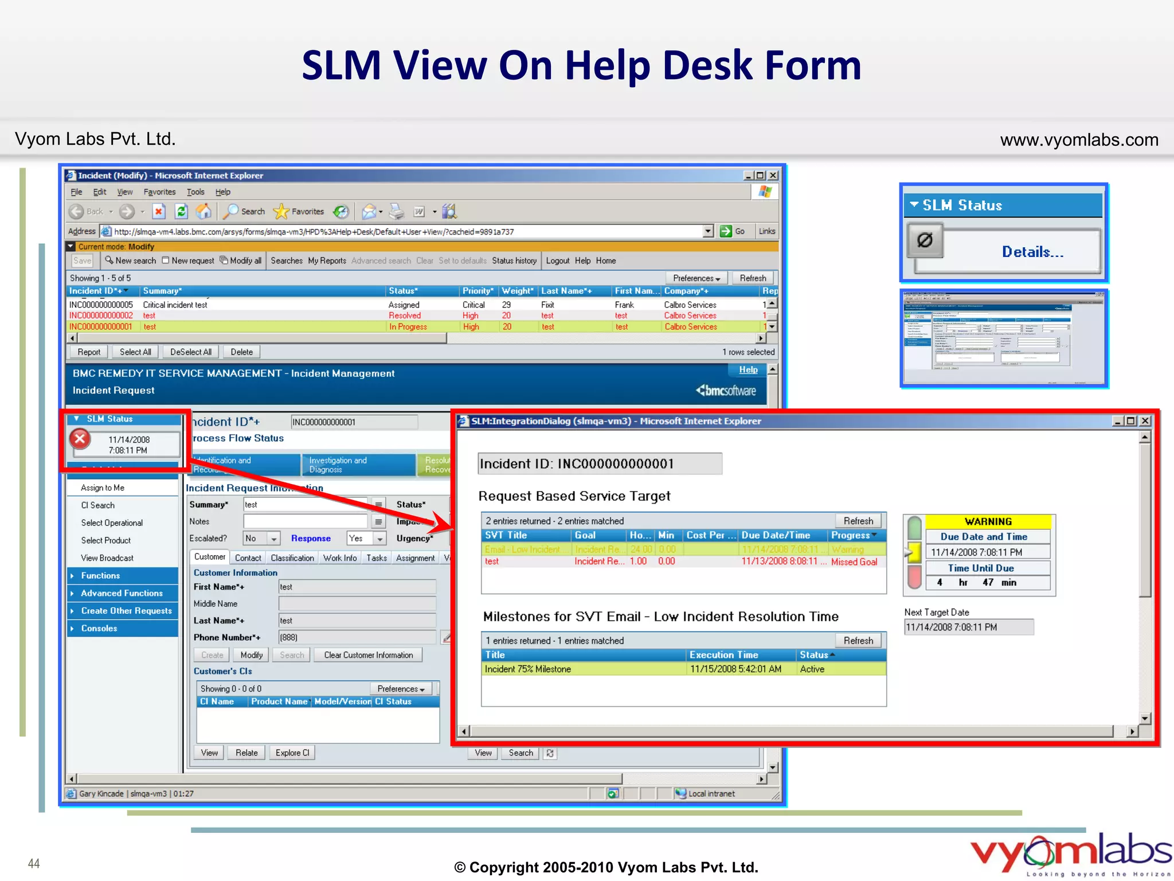Click the yellow warning light indicator
Screen dimensions: 1174x881
[x=915, y=552]
